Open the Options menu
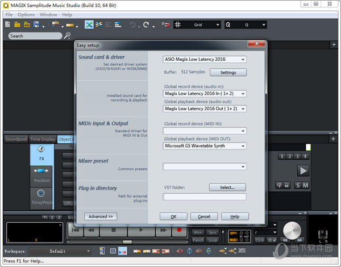Viewport: 341px width, 267px height. [x=26, y=15]
